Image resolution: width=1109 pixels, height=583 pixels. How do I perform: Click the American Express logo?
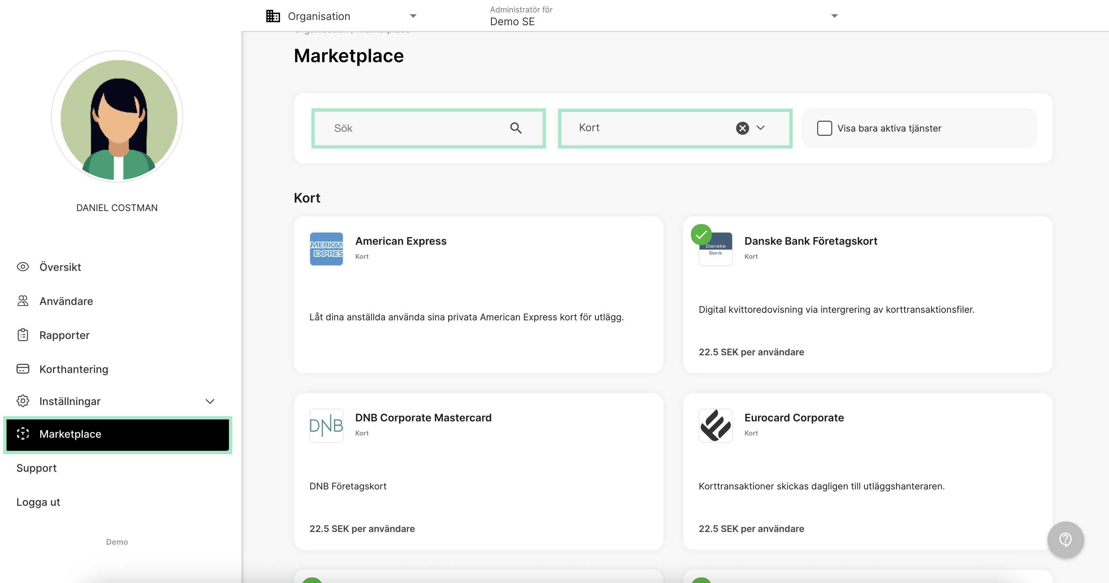pyautogui.click(x=326, y=249)
